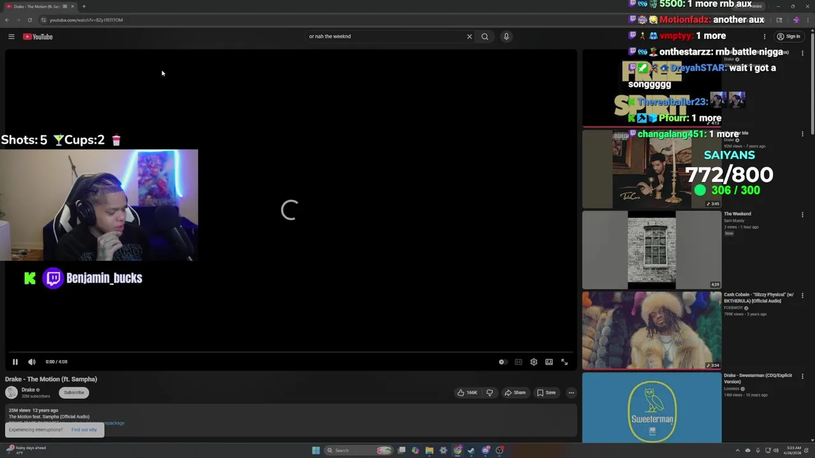
Task: Share the video
Action: (x=515, y=392)
